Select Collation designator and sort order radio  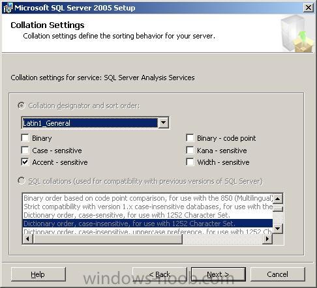coord(22,106)
